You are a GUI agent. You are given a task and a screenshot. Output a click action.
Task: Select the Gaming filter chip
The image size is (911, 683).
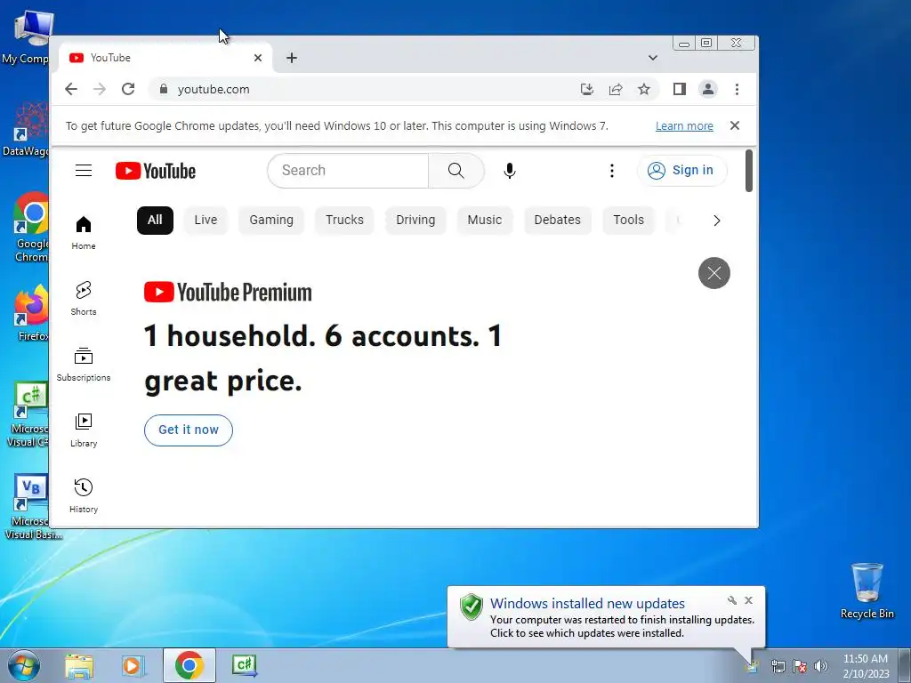[x=271, y=221]
